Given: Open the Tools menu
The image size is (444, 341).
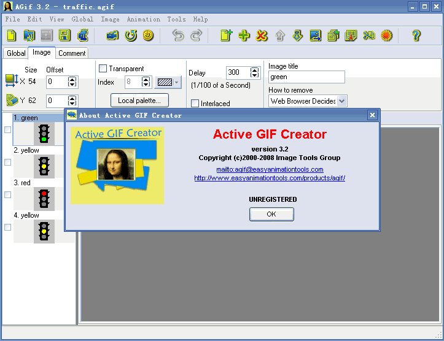Looking at the screenshot, I should tap(176, 19).
